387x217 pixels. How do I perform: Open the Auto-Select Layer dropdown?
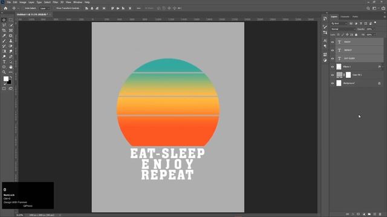coord(44,8)
